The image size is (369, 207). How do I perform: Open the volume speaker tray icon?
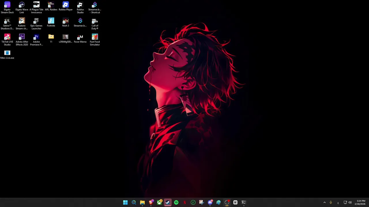point(350,202)
